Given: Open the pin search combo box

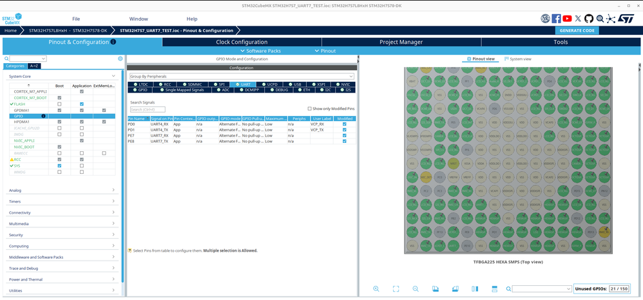Looking at the screenshot, I should (x=542, y=289).
